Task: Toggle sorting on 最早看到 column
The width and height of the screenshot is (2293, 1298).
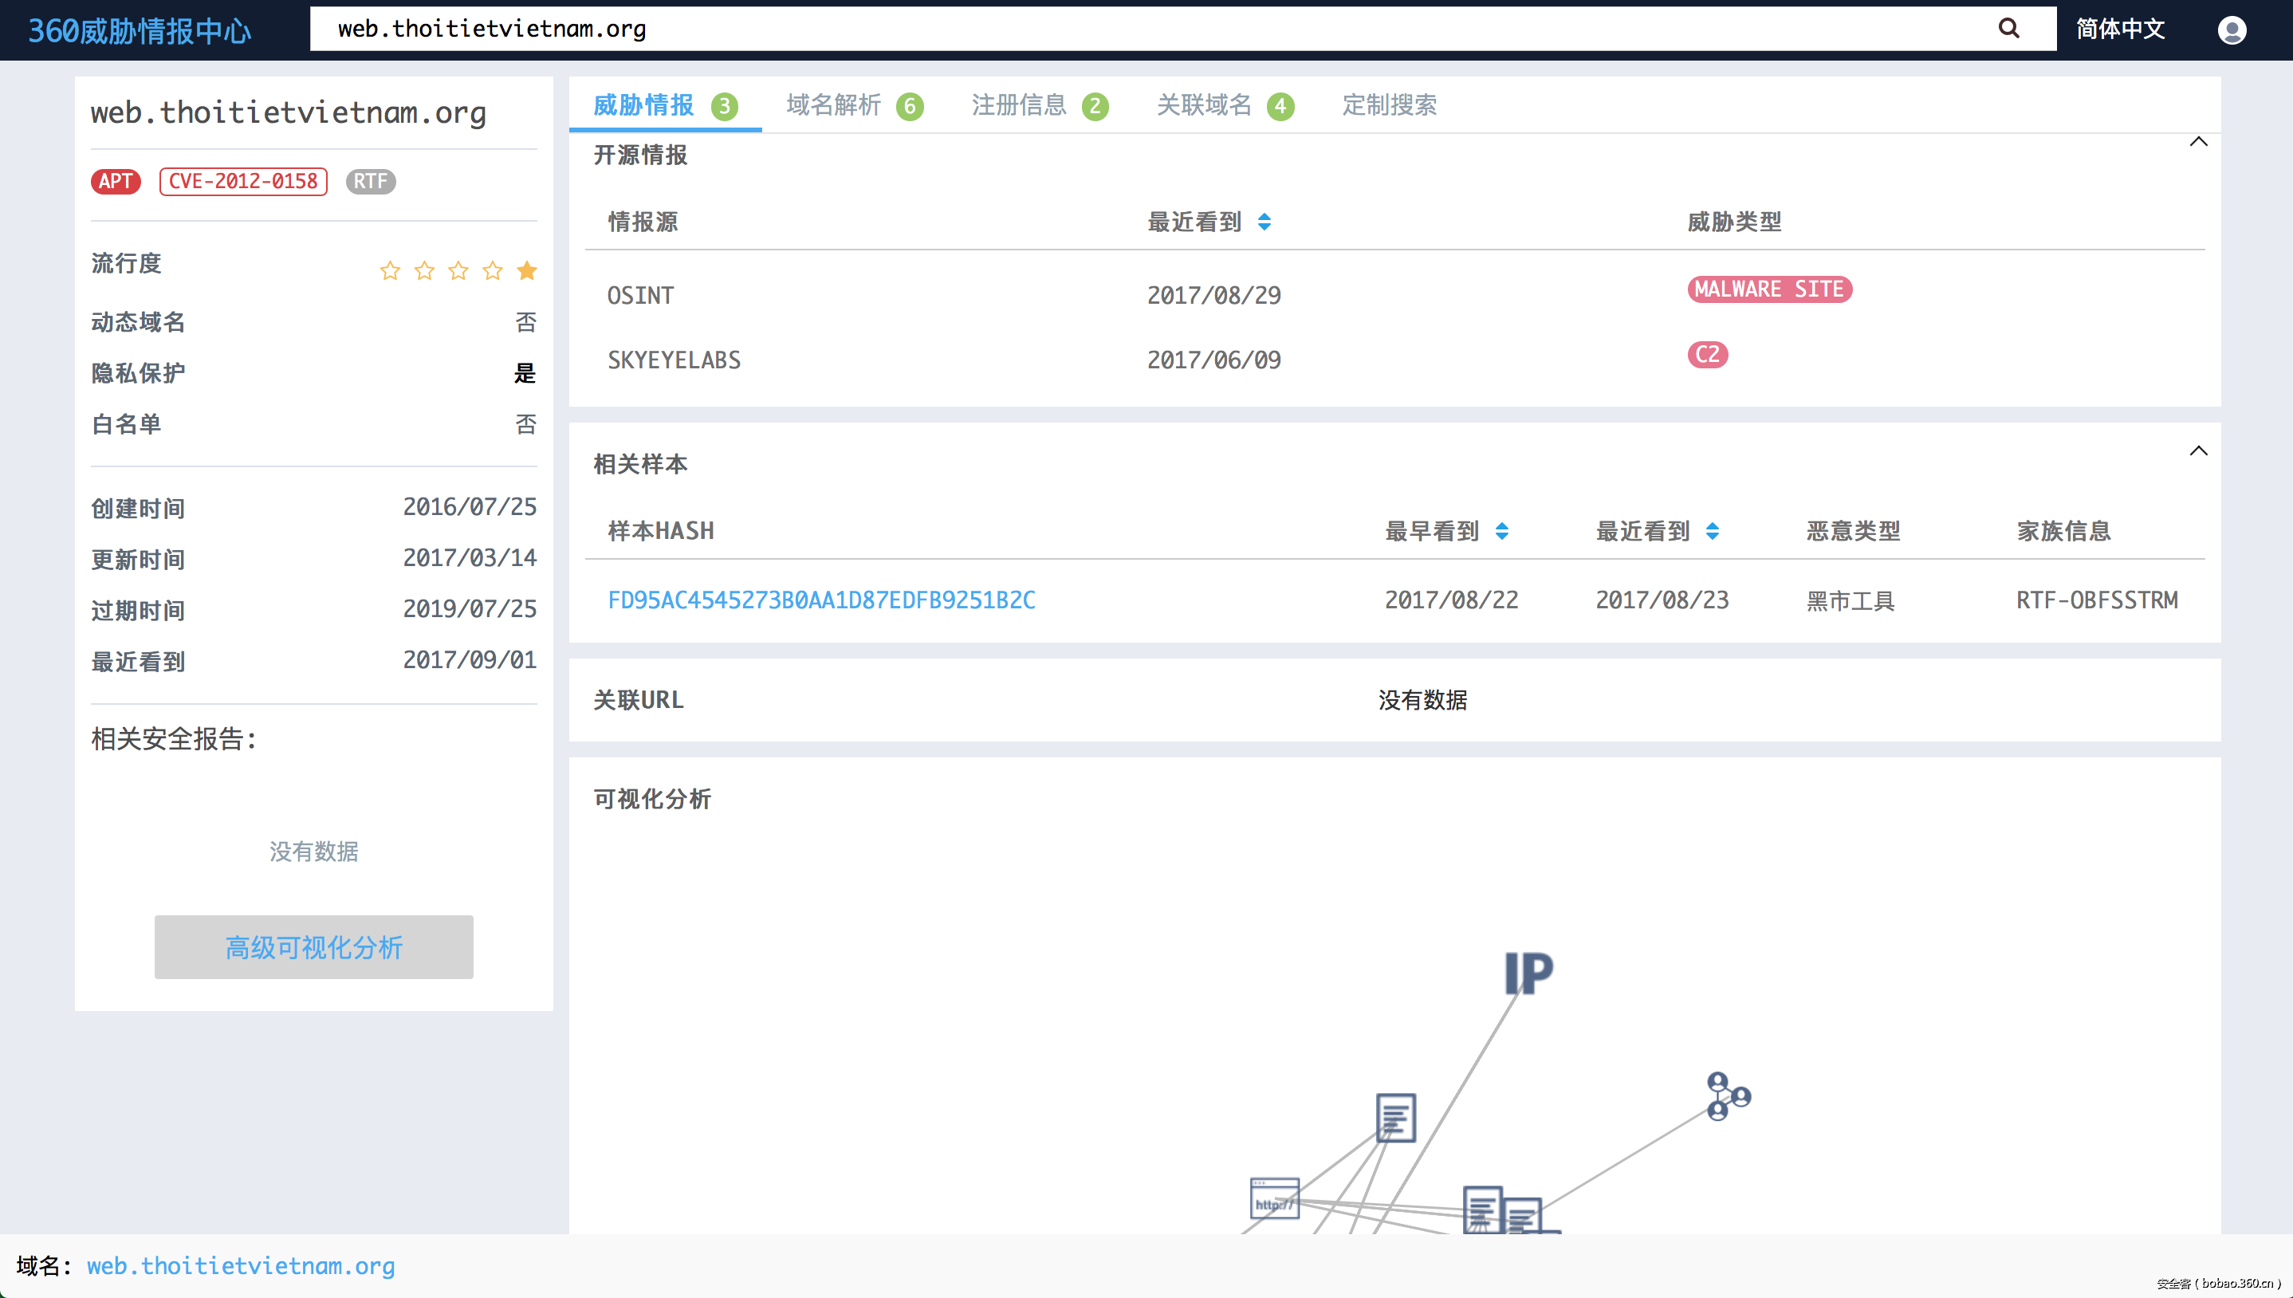Action: pos(1503,530)
